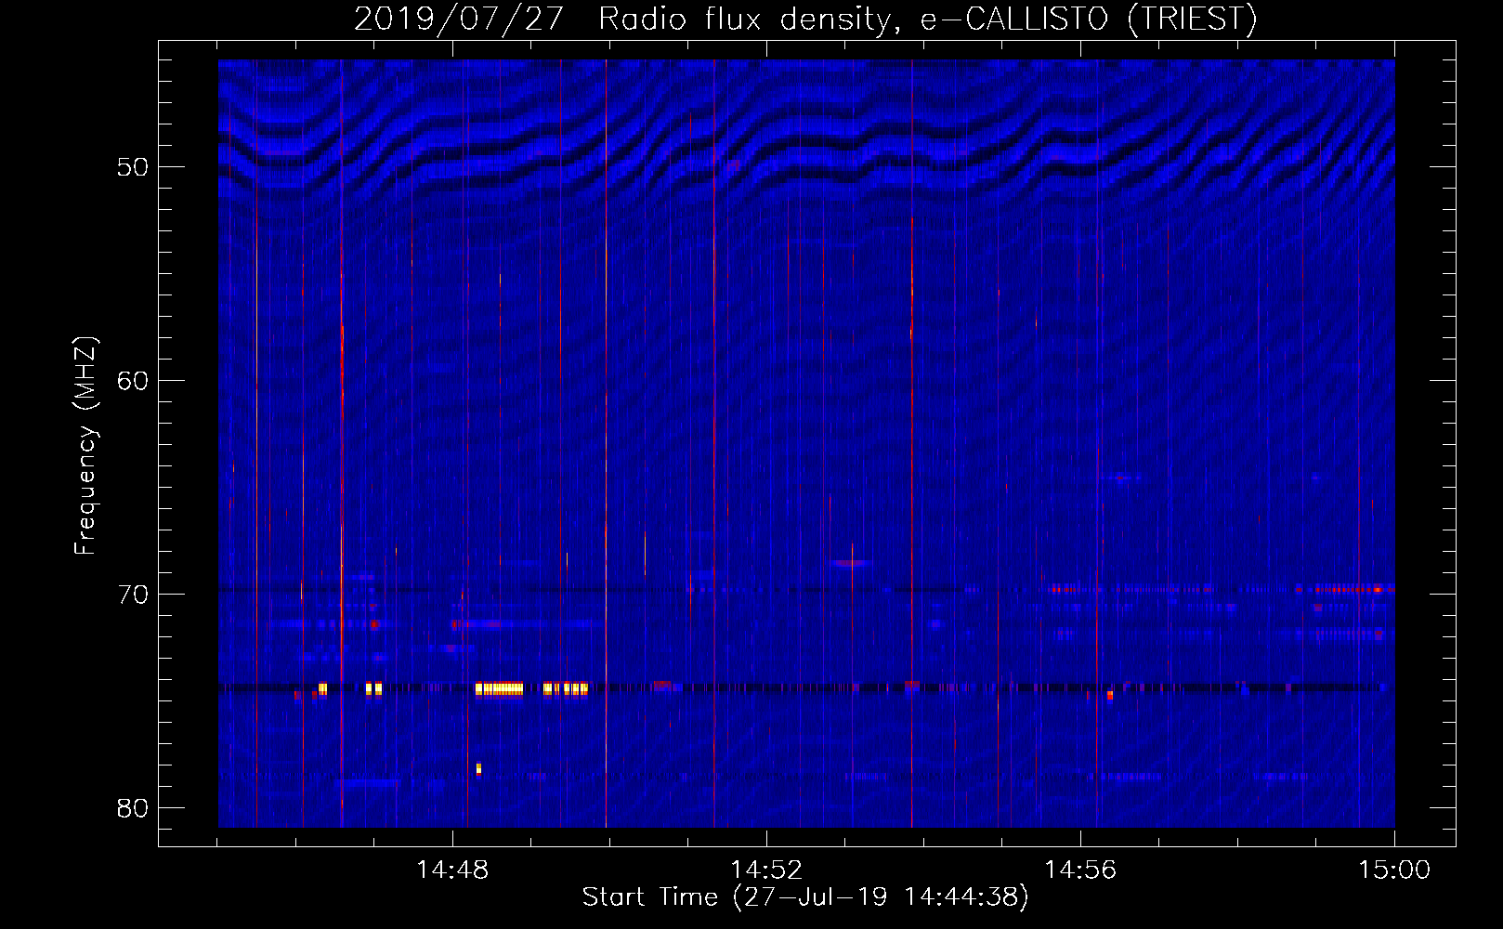Click the 14:48 time tick label
1503x929 pixels.
point(452,870)
